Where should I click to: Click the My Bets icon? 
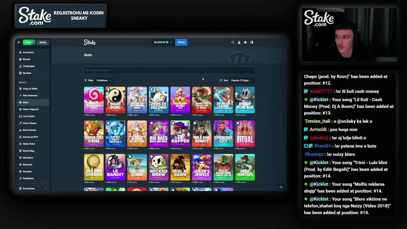click(x=20, y=73)
